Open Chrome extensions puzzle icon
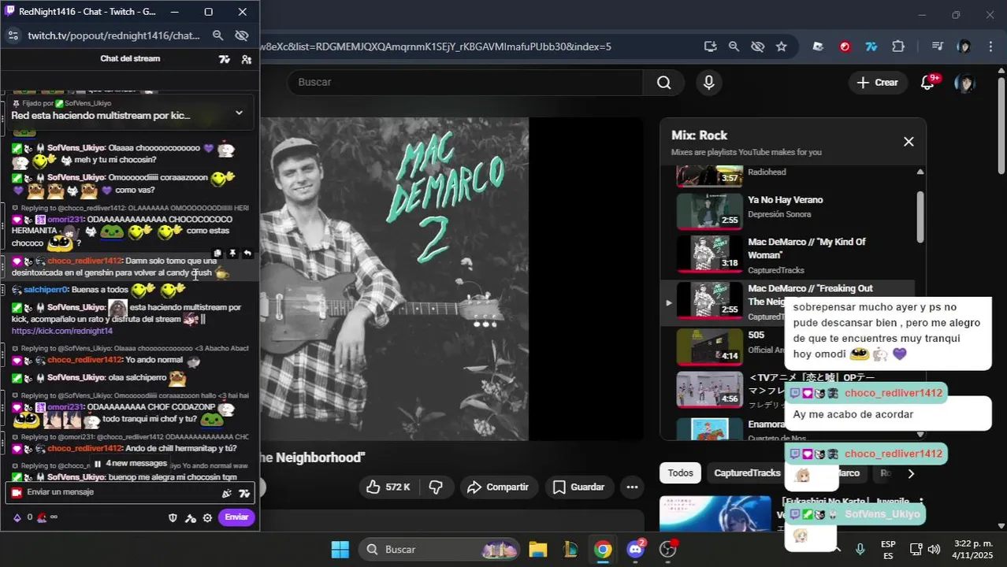Image resolution: width=1007 pixels, height=567 pixels. point(898,46)
